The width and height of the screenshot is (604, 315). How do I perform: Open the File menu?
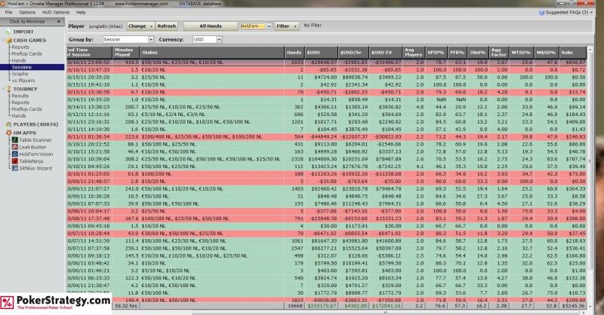pos(8,12)
